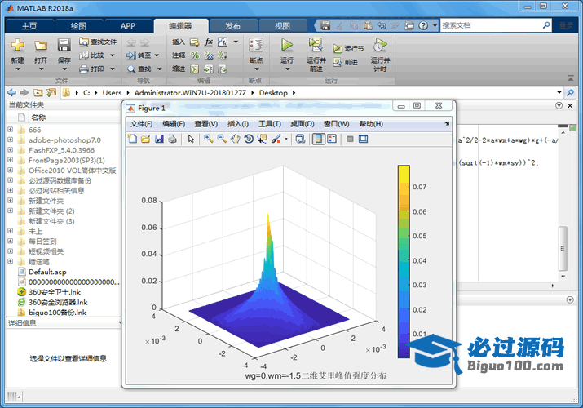Image resolution: width=583 pixels, height=408 pixels.
Task: Click the back navigation arrow
Action: point(12,92)
